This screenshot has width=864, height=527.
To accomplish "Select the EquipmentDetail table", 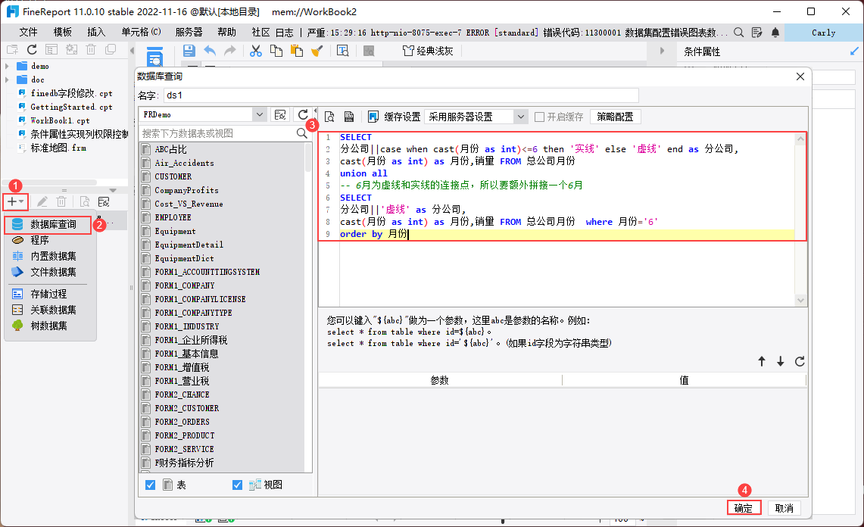I will pos(189,245).
